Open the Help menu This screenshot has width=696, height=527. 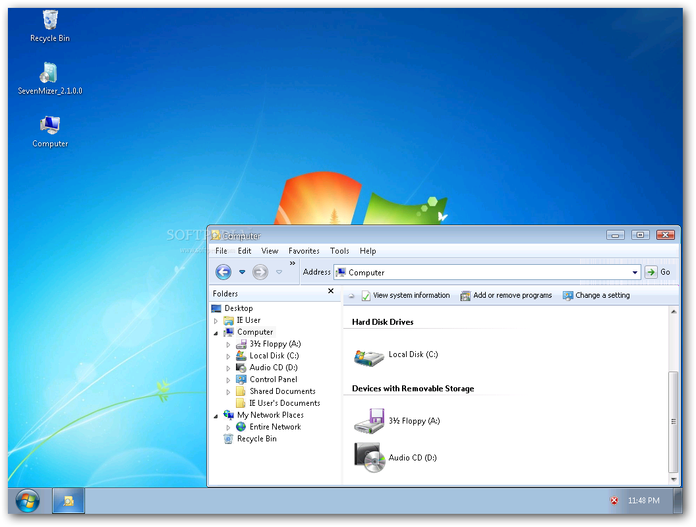[368, 251]
